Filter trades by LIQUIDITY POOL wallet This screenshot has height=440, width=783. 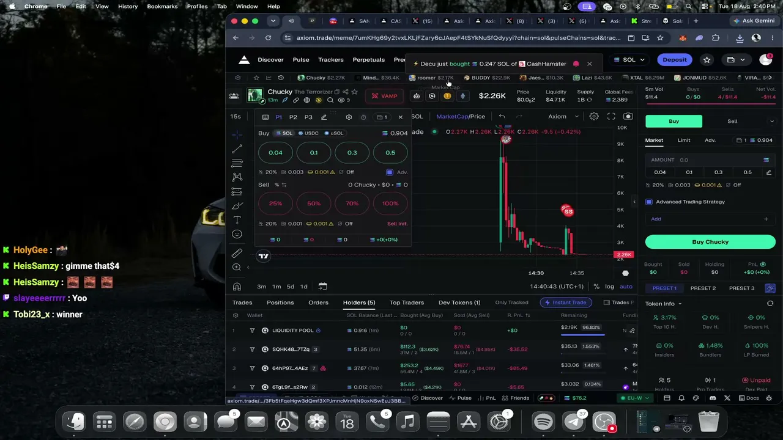tap(252, 331)
